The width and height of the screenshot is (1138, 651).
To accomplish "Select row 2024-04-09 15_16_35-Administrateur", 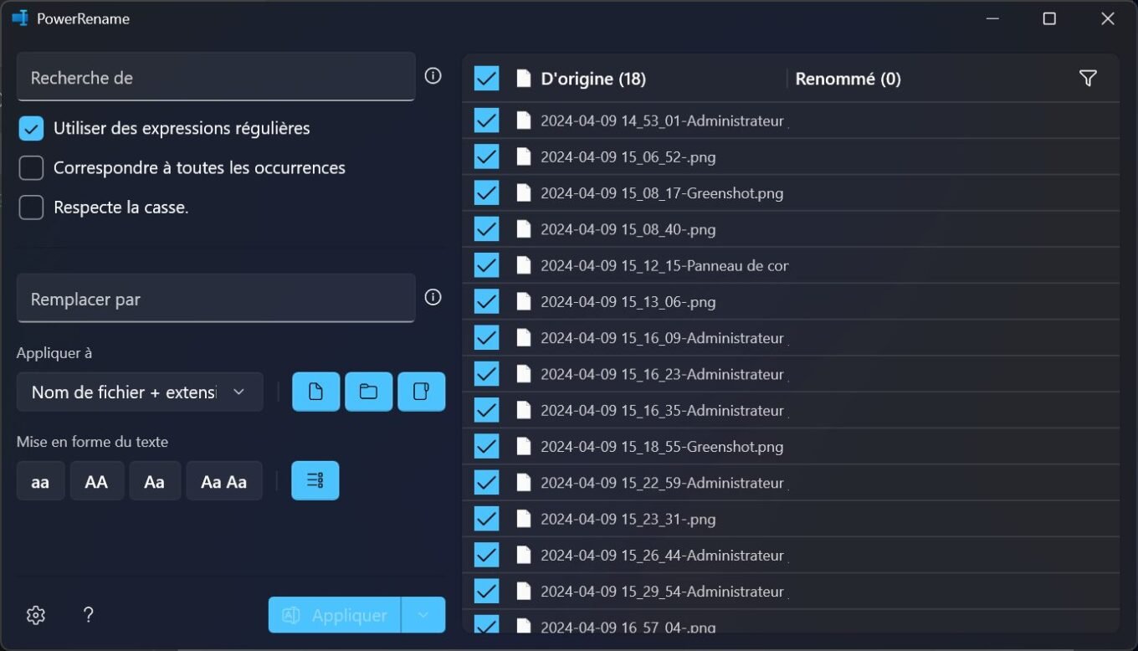I will point(791,410).
